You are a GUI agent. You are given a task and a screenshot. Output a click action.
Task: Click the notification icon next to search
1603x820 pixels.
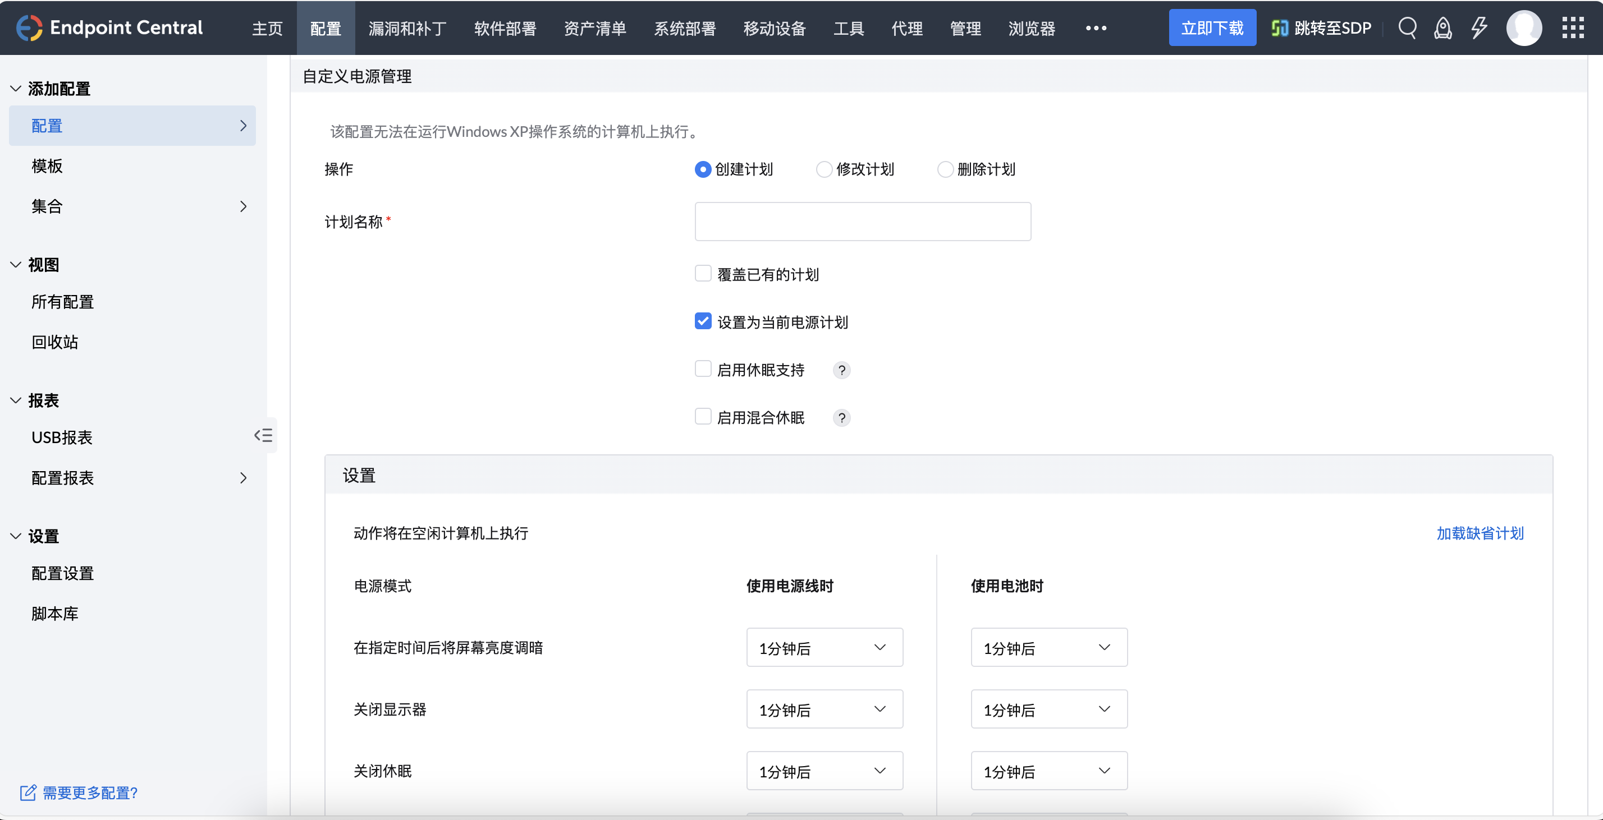[x=1443, y=27]
